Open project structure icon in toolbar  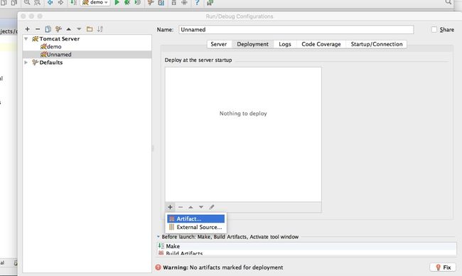161,3
